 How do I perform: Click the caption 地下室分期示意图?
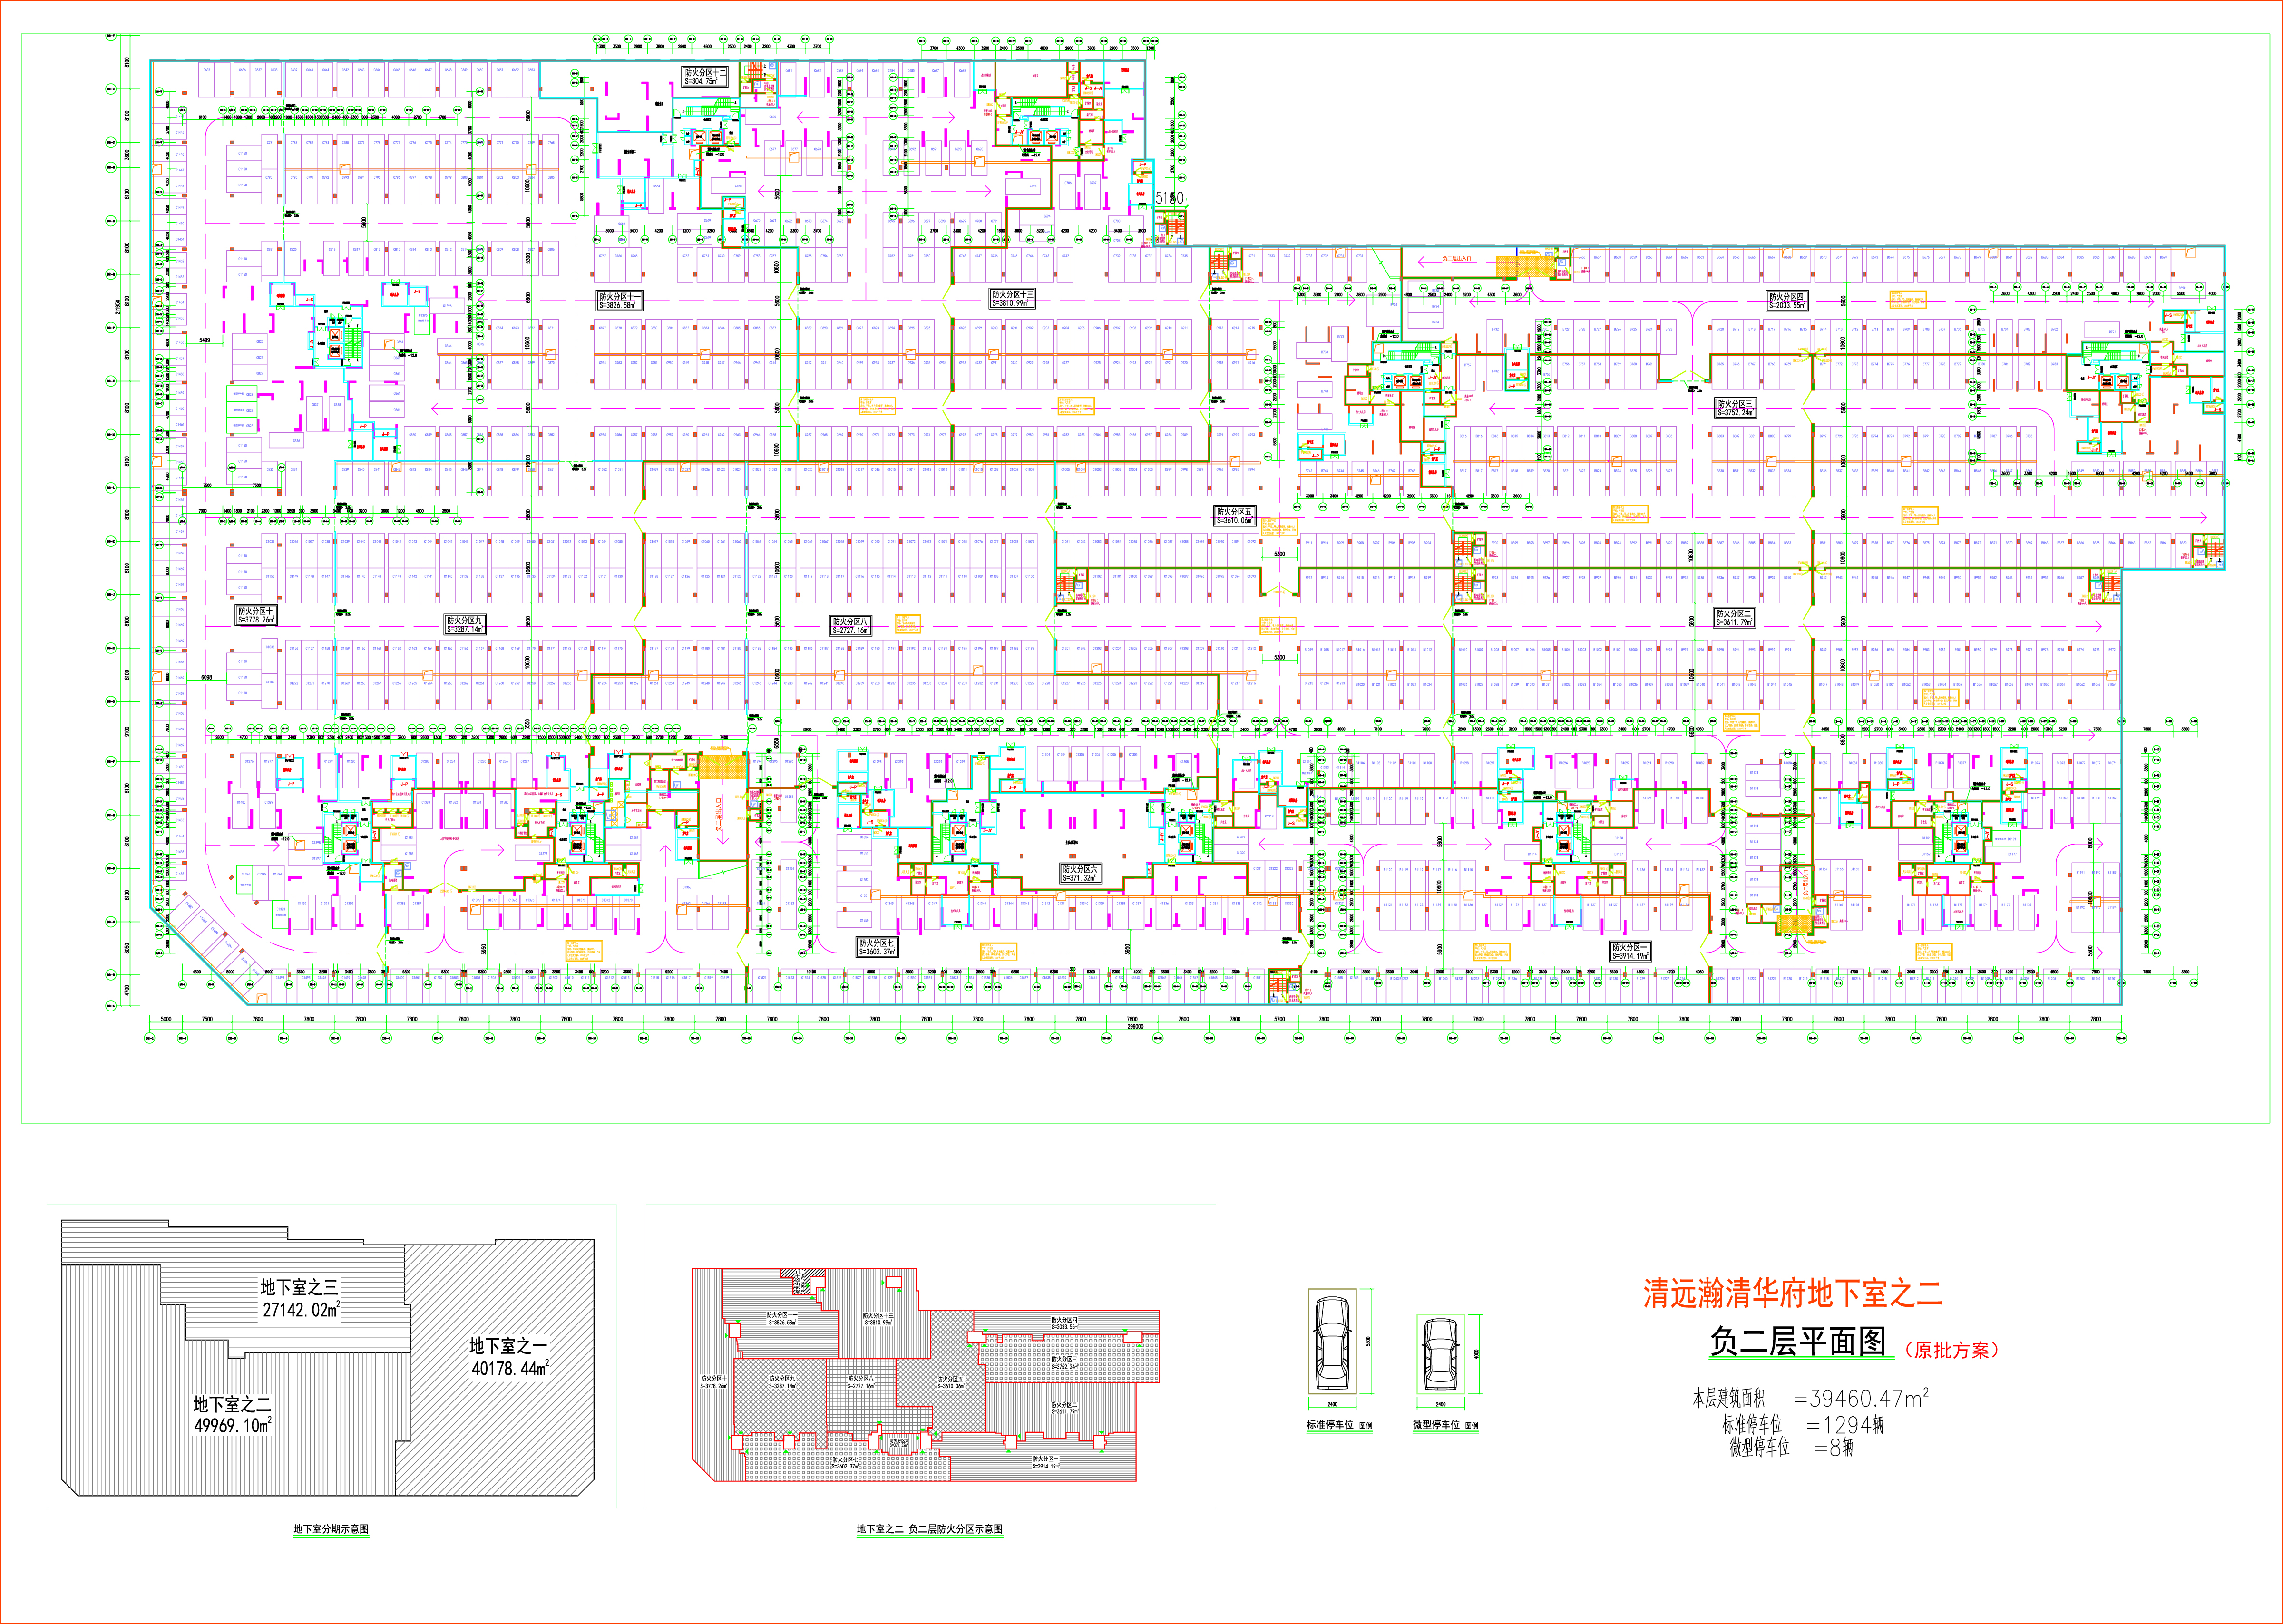331,1529
